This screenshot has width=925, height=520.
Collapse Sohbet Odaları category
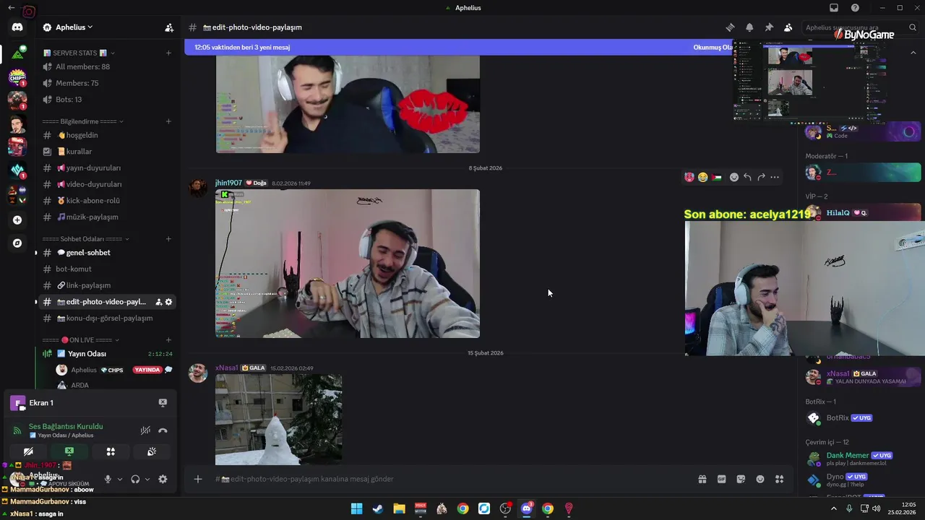coord(86,239)
